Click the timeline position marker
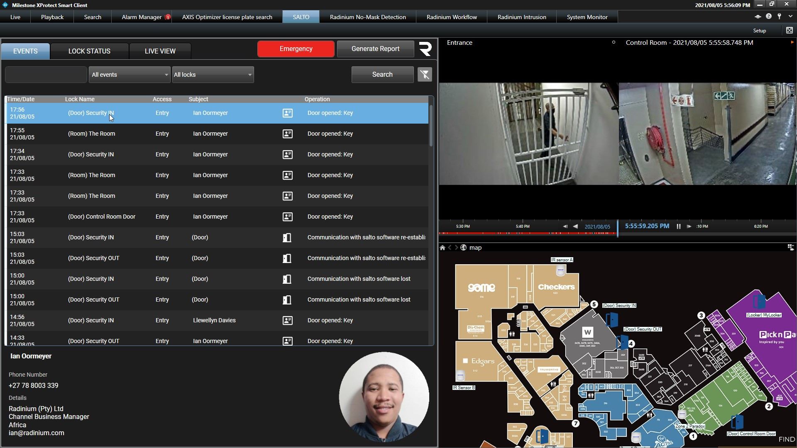 [618, 229]
